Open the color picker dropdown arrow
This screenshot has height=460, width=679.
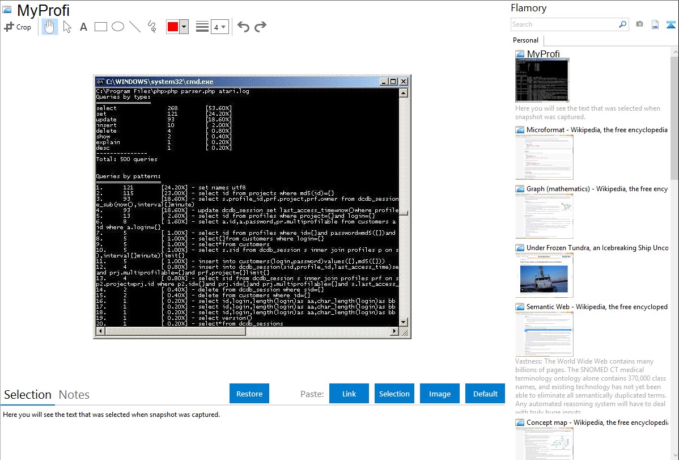coord(184,27)
